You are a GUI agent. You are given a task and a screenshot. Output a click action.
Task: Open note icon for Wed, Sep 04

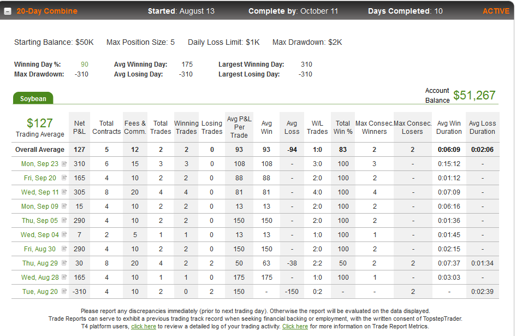(x=64, y=234)
